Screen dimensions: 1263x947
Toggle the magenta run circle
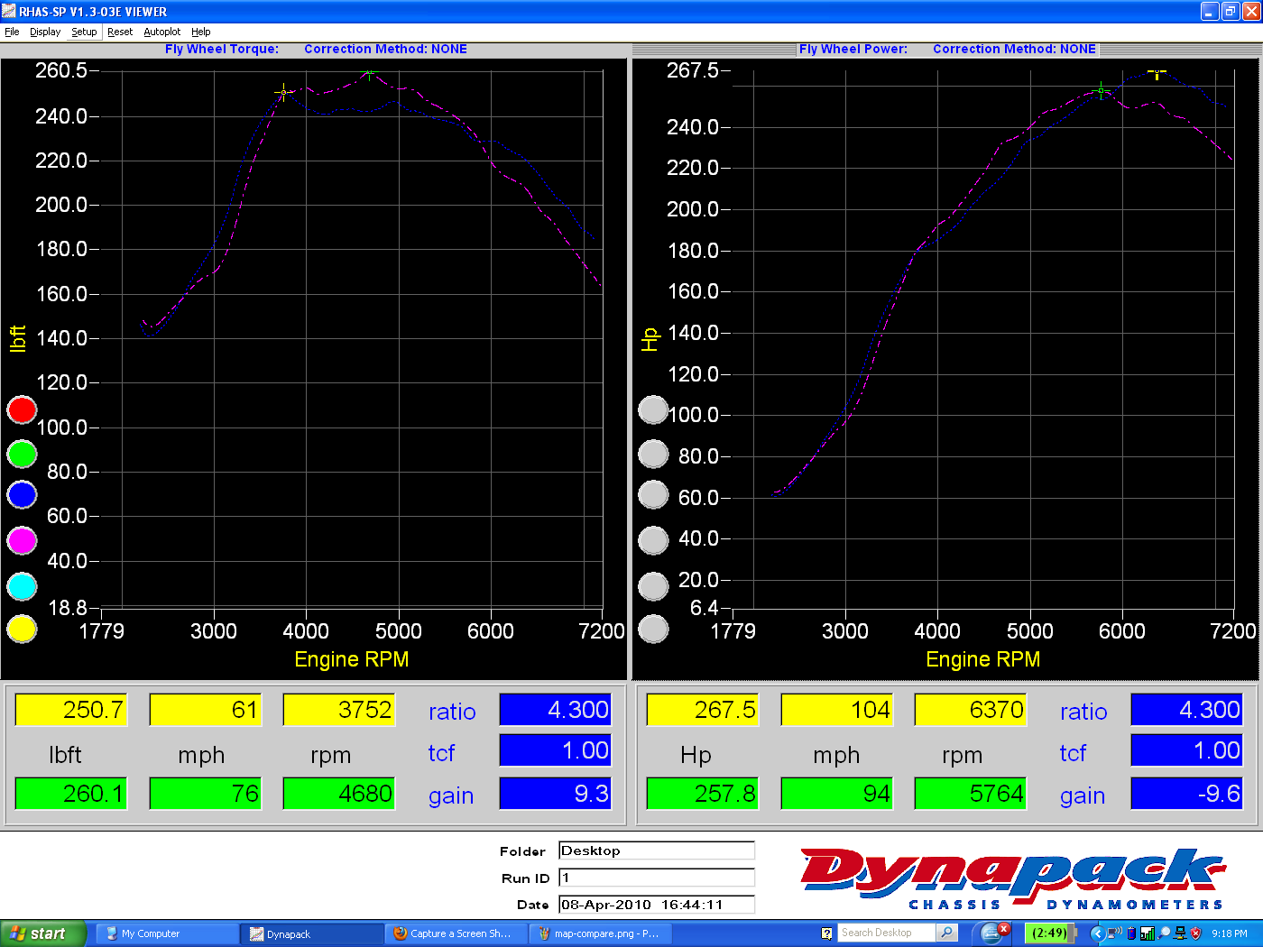click(22, 541)
